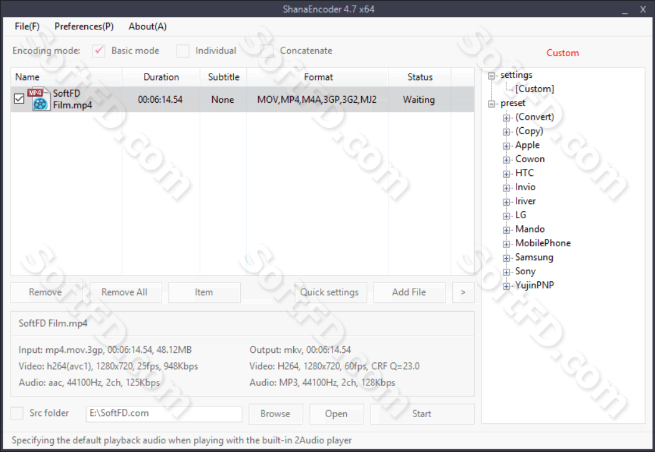The image size is (655, 452).
Task: Expand the Samsung preset group
Action: 507,258
